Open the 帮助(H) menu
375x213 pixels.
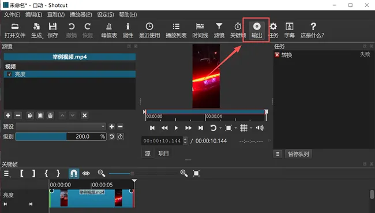pos(128,15)
